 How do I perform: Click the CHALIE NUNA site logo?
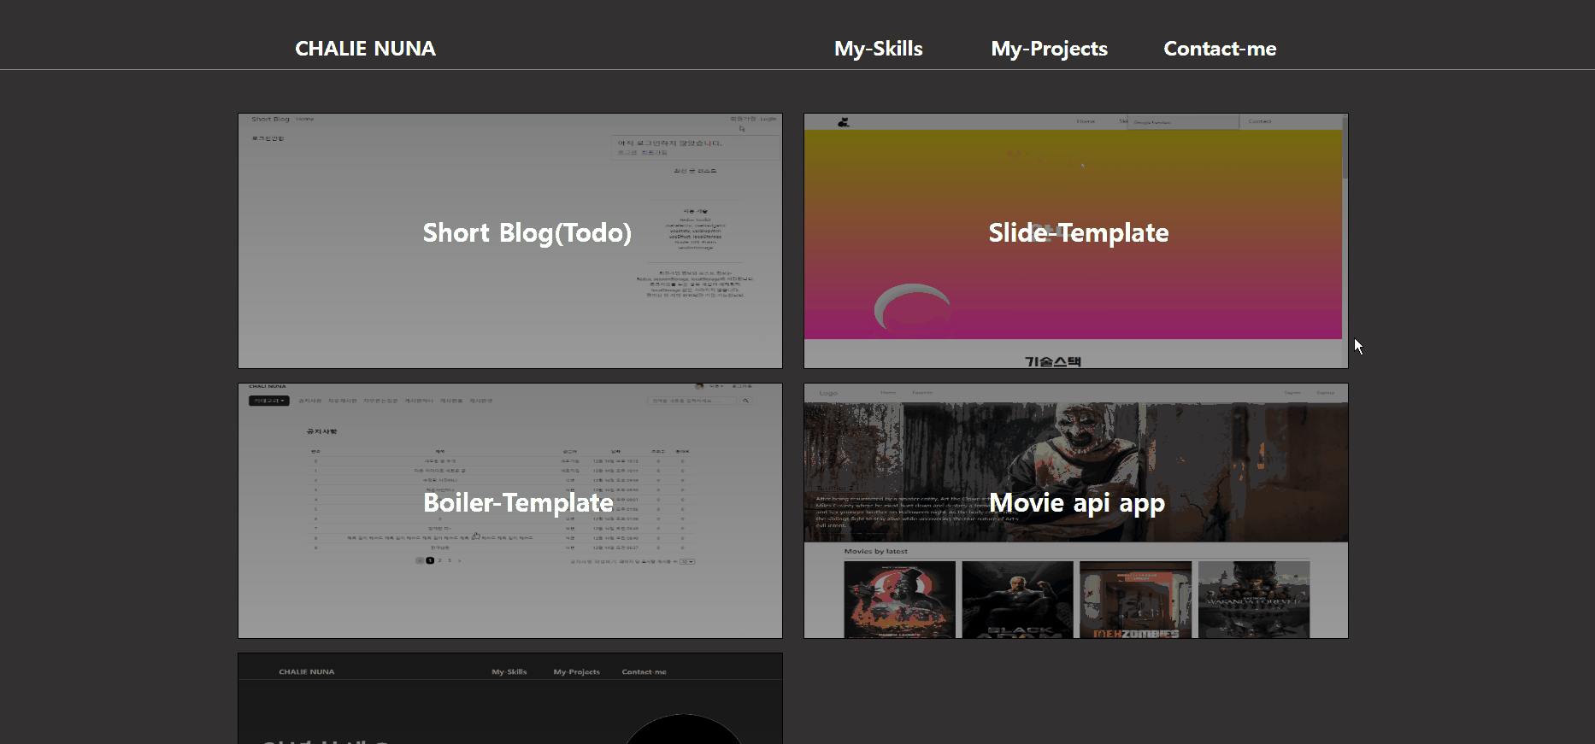(x=365, y=49)
